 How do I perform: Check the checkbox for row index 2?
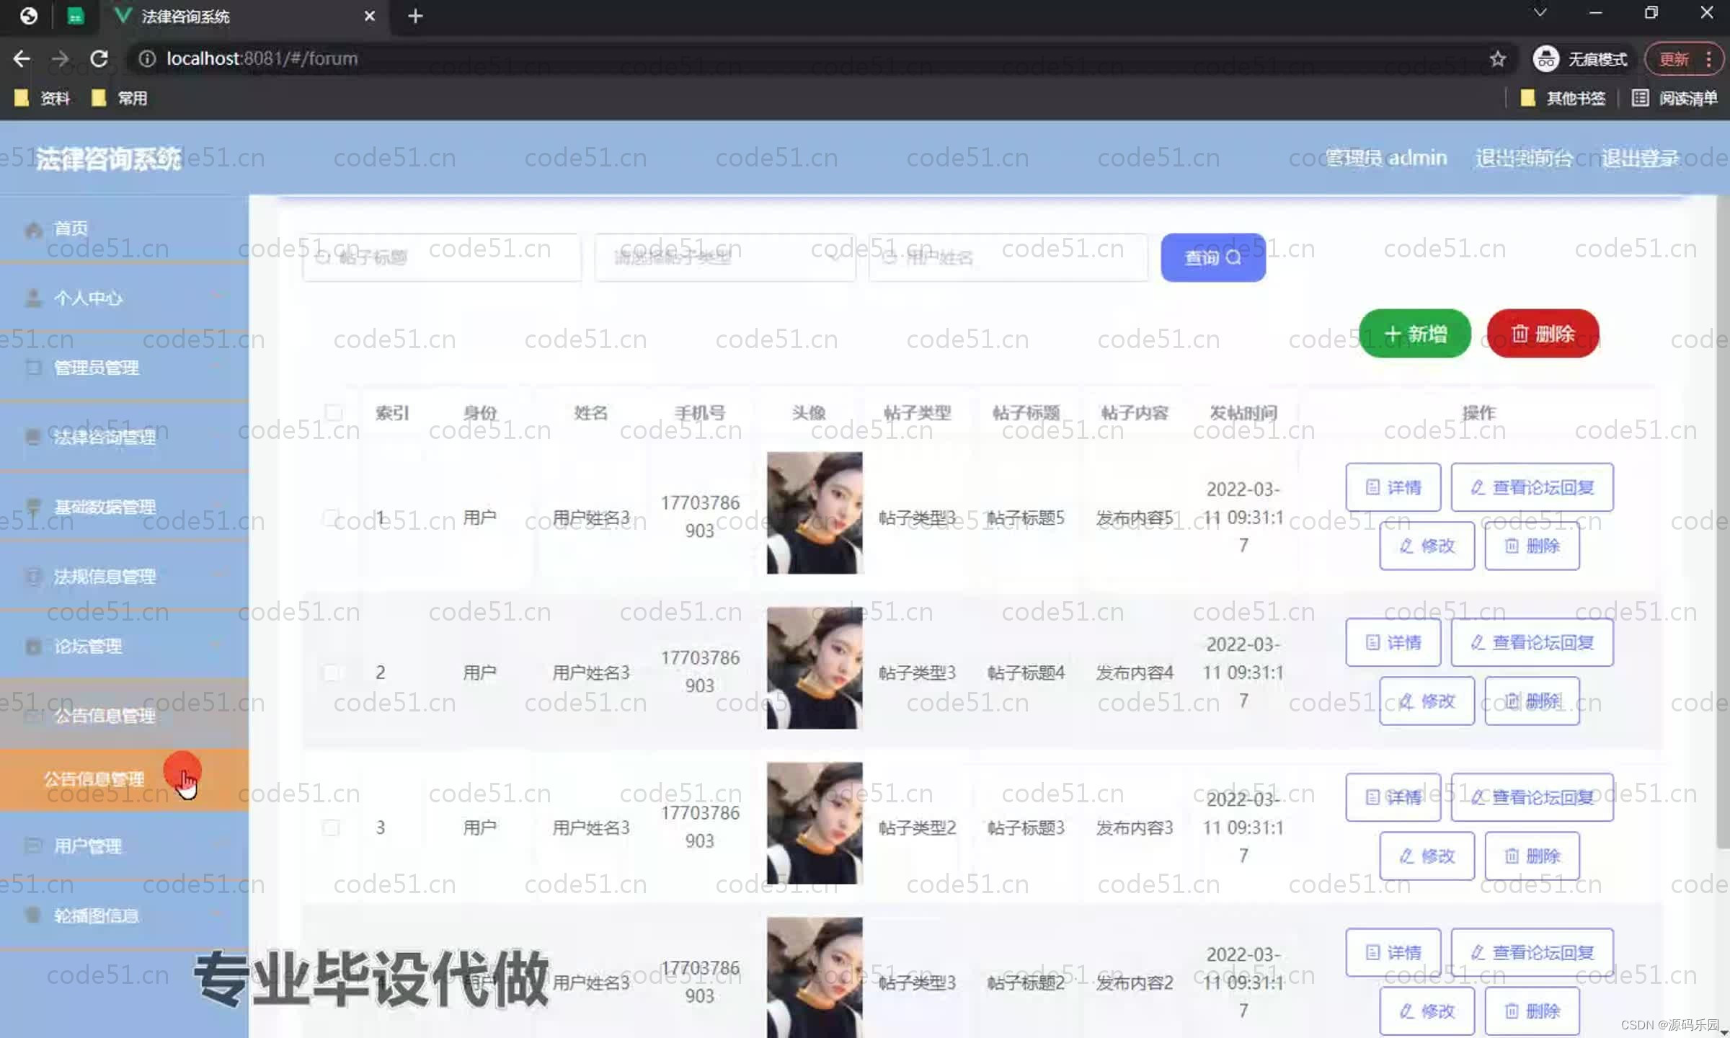[332, 673]
